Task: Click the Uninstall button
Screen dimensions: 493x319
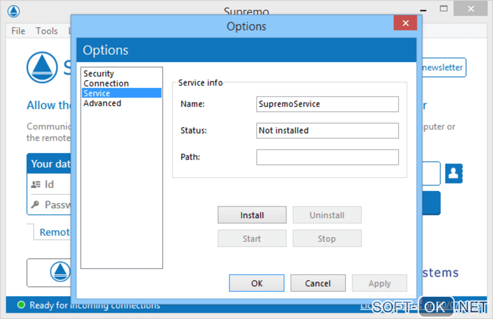Action: tap(327, 215)
